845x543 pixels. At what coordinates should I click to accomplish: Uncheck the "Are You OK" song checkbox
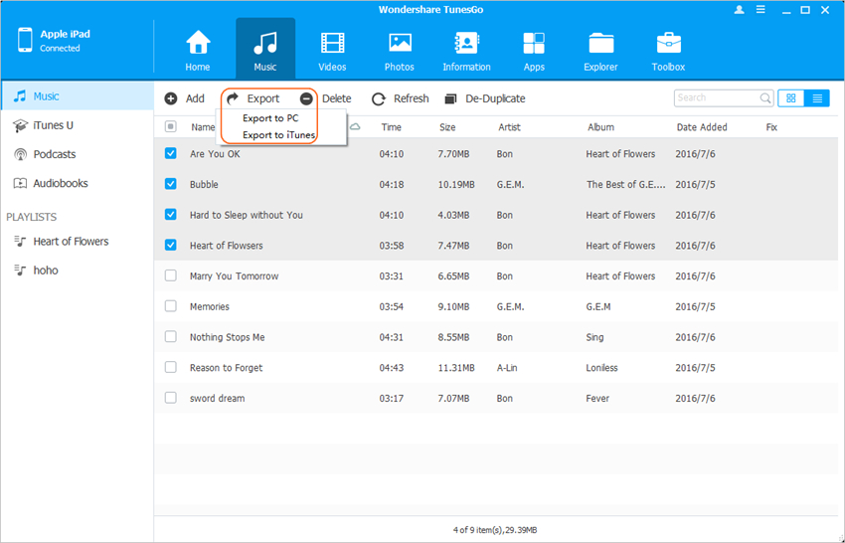[171, 154]
